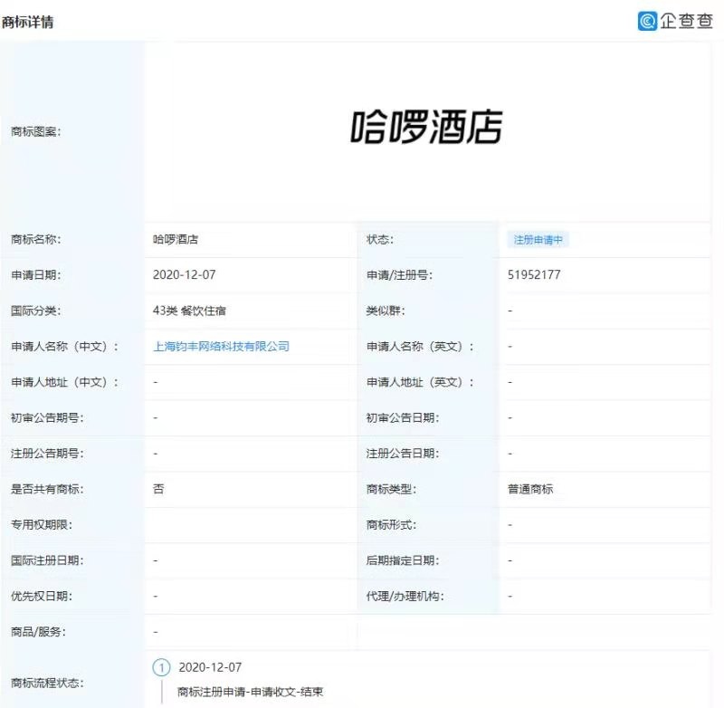Select trademark name value 哈啰酒店

pyautogui.click(x=176, y=239)
